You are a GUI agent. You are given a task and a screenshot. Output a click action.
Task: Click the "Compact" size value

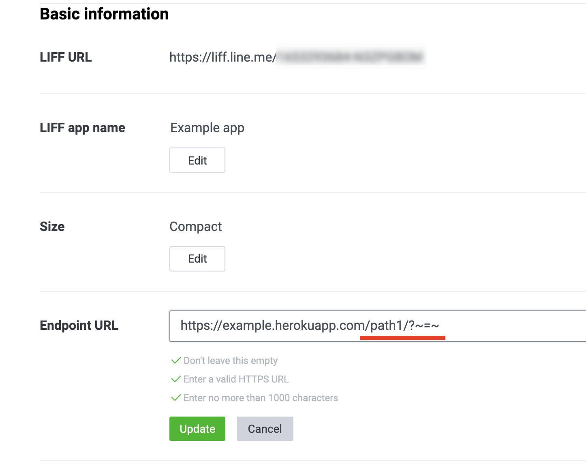pyautogui.click(x=195, y=227)
